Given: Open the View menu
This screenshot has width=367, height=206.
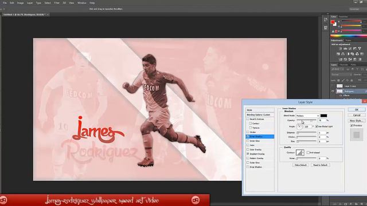Looking at the screenshot, I should point(72,3).
